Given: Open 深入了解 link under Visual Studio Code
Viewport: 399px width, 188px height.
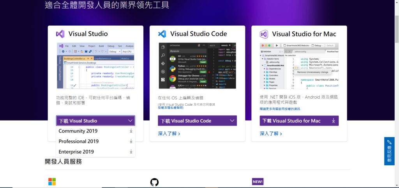Looking at the screenshot, I should click(x=169, y=133).
